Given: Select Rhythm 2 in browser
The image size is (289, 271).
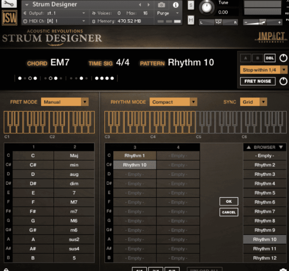Looking at the screenshot, I should (265, 165).
